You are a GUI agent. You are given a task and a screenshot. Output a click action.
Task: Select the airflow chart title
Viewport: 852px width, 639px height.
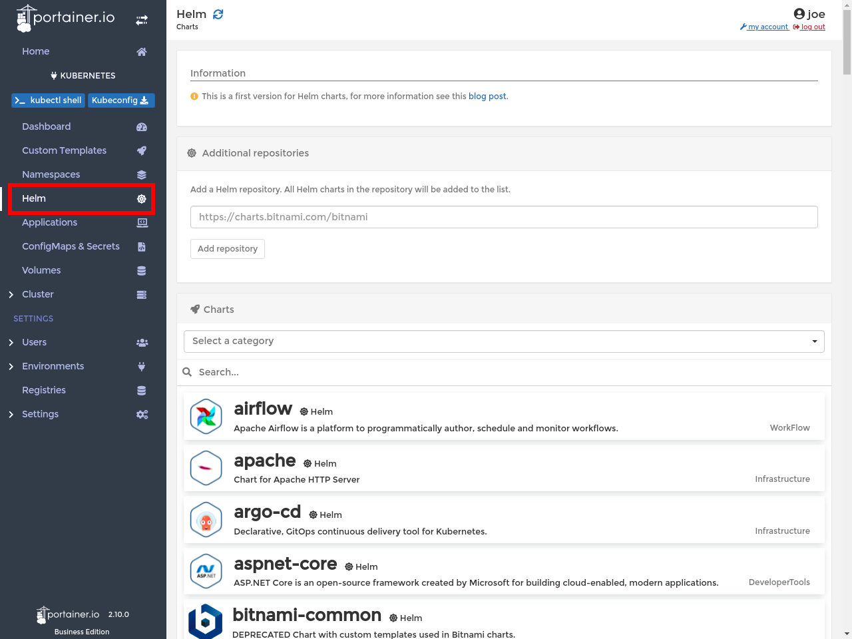[263, 409]
